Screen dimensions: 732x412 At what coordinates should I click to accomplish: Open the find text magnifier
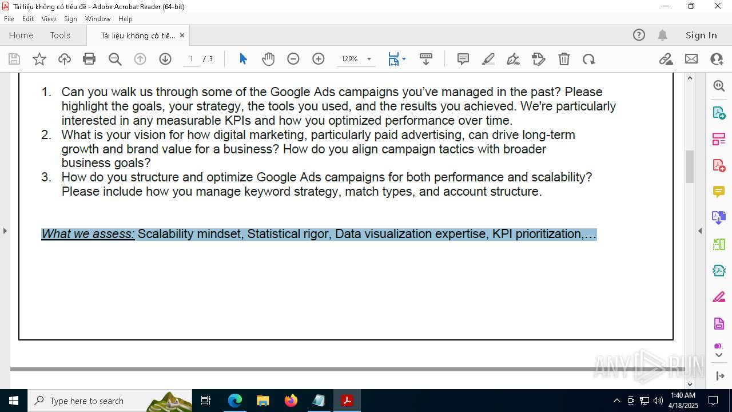[x=115, y=59]
